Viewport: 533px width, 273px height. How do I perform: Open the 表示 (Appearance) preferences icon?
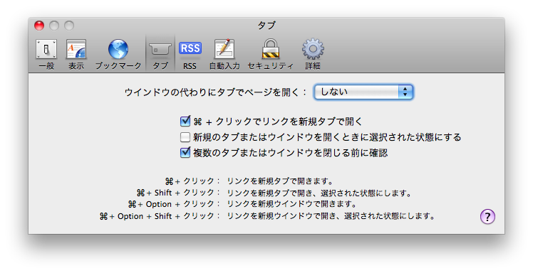[x=76, y=50]
